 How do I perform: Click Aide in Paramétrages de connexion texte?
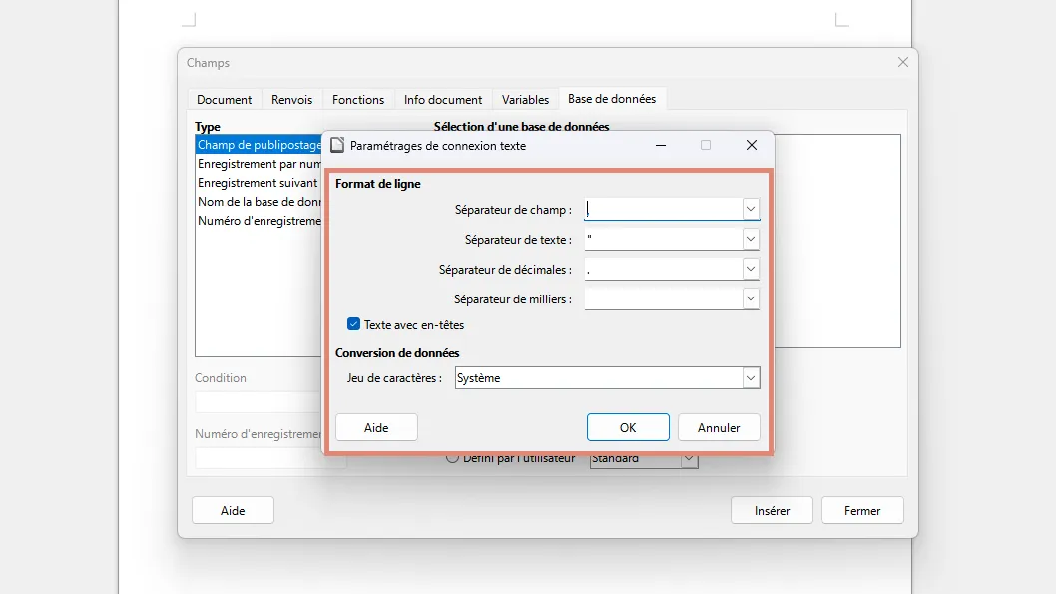coord(376,427)
